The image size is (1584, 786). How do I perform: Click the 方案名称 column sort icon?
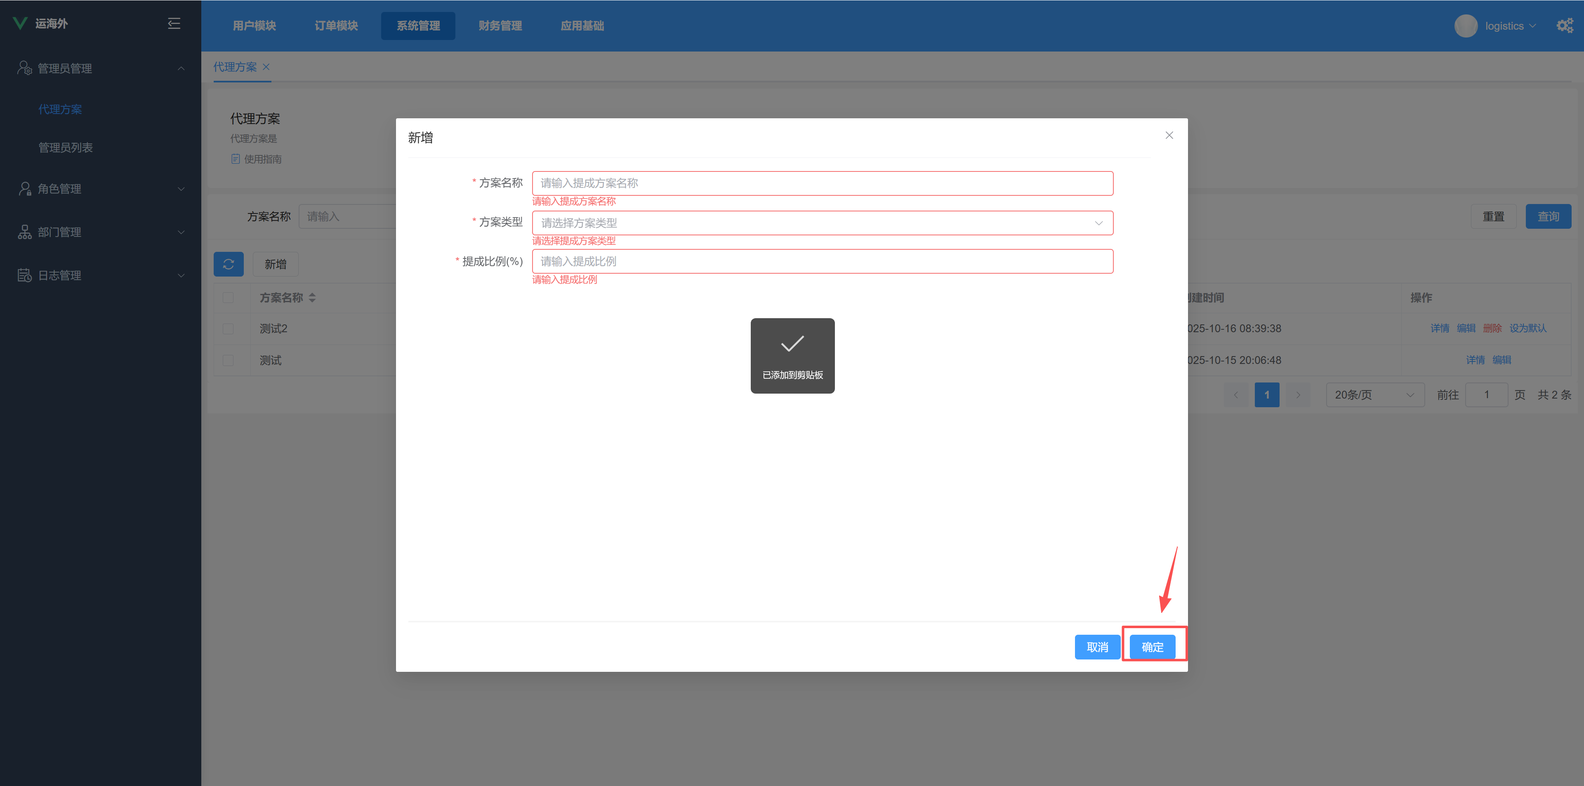point(312,298)
